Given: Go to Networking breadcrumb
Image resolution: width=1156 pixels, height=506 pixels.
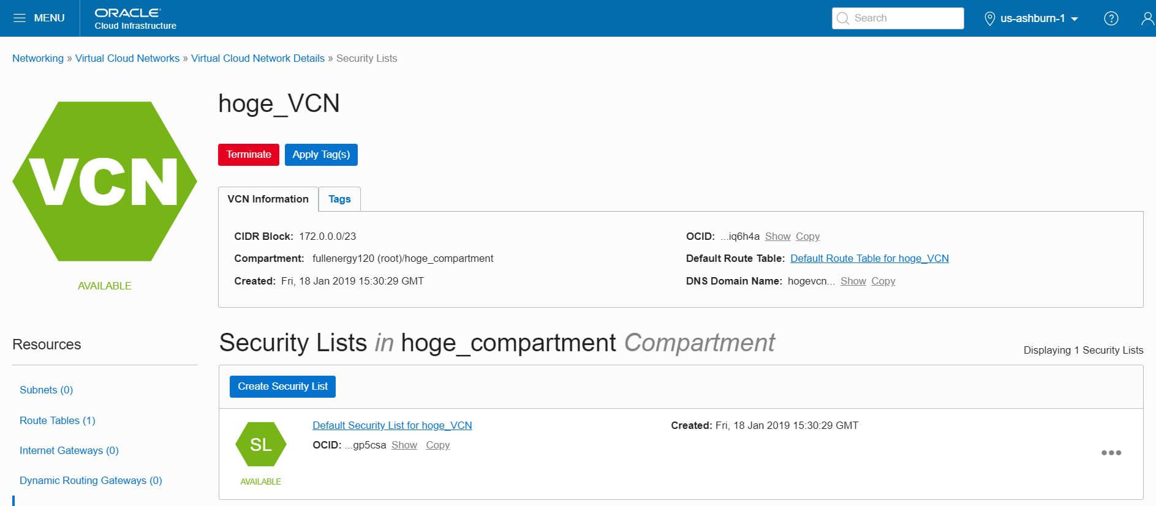Looking at the screenshot, I should tap(38, 58).
